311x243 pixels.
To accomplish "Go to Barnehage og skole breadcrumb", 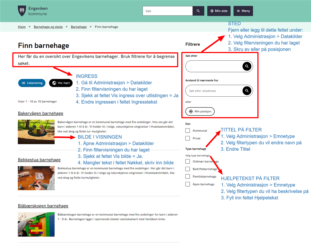I will pos(48,27).
